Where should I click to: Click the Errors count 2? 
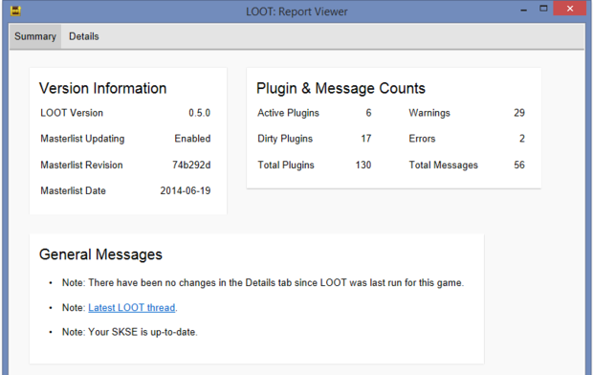click(522, 139)
